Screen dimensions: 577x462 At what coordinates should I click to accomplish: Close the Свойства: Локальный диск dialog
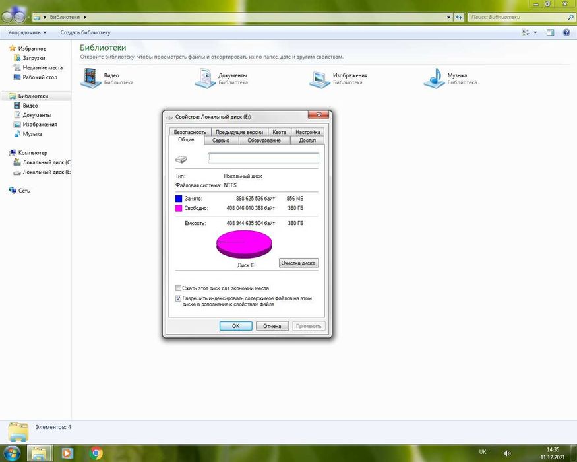coord(319,115)
